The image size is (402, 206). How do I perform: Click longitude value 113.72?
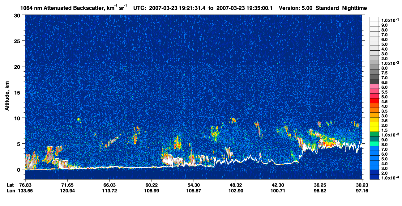(109, 191)
